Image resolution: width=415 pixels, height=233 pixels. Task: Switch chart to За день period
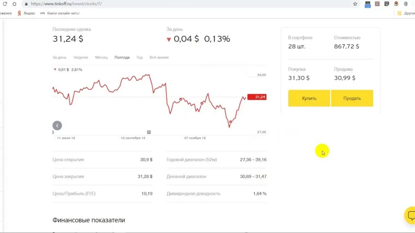click(59, 57)
